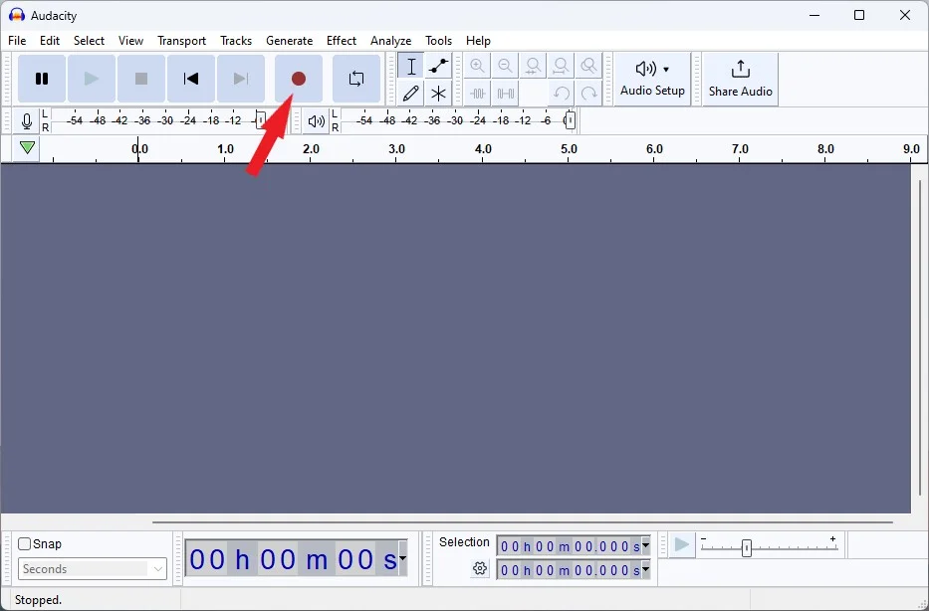Click the Share Audio button

739,79
